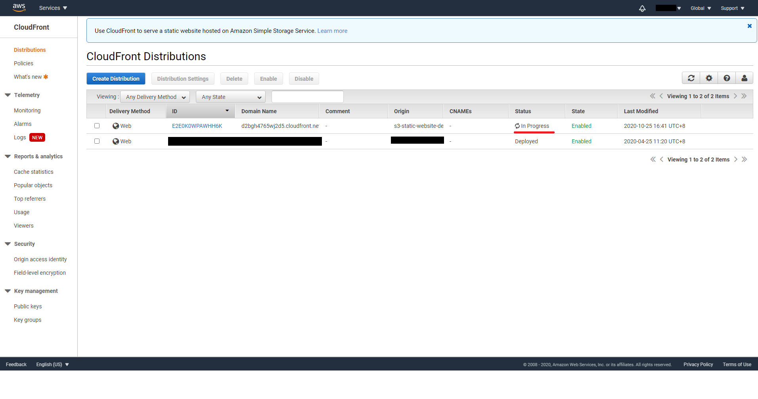Click the NEW badge beside Logs

click(x=37, y=137)
